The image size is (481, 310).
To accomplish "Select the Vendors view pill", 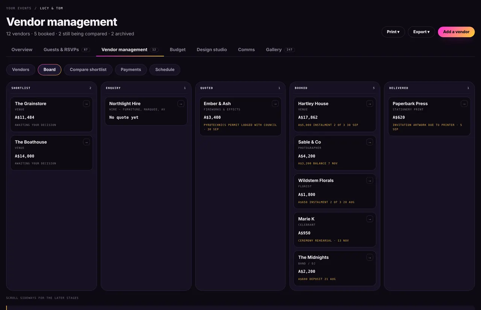I will tap(21, 70).
